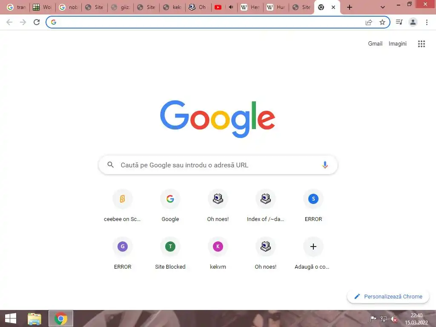Open the second-row Oh noes! shortcut
The image size is (436, 327).
266,253
